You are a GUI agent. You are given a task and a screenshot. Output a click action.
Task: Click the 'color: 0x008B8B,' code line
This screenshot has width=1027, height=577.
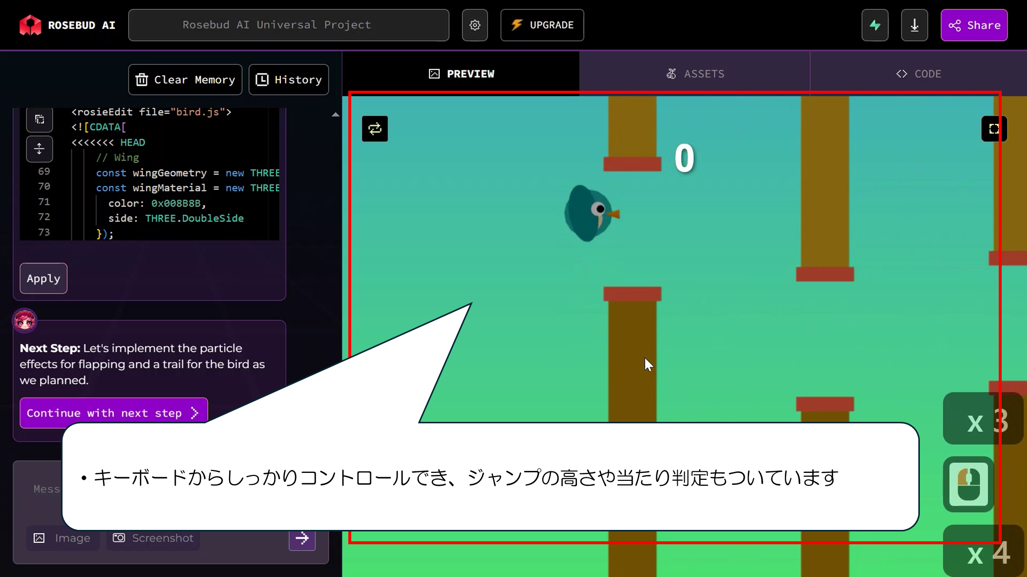coord(157,203)
